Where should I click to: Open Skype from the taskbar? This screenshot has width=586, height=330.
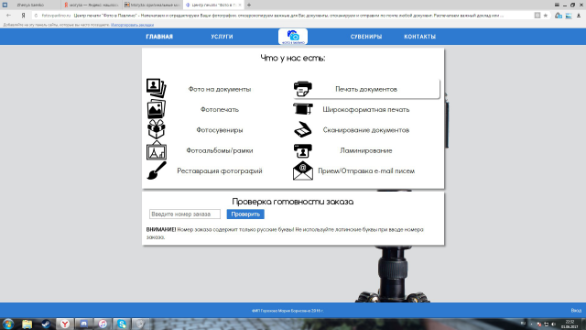point(122,324)
